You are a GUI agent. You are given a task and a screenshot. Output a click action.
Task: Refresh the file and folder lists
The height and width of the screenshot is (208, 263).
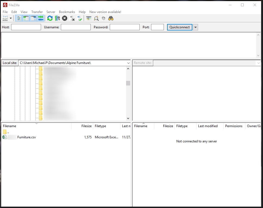pyautogui.click(x=50, y=18)
